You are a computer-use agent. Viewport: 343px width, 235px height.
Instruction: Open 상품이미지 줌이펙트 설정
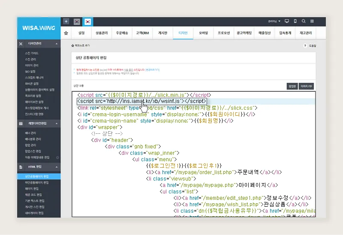[39, 90]
